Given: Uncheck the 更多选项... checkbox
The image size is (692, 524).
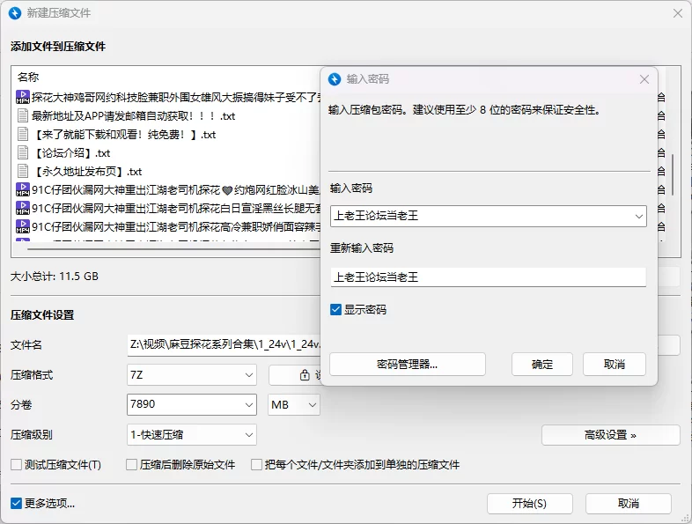Looking at the screenshot, I should [x=16, y=504].
